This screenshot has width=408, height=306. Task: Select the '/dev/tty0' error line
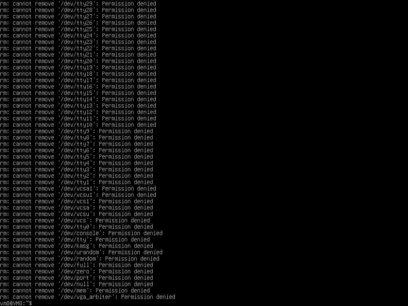(76, 227)
